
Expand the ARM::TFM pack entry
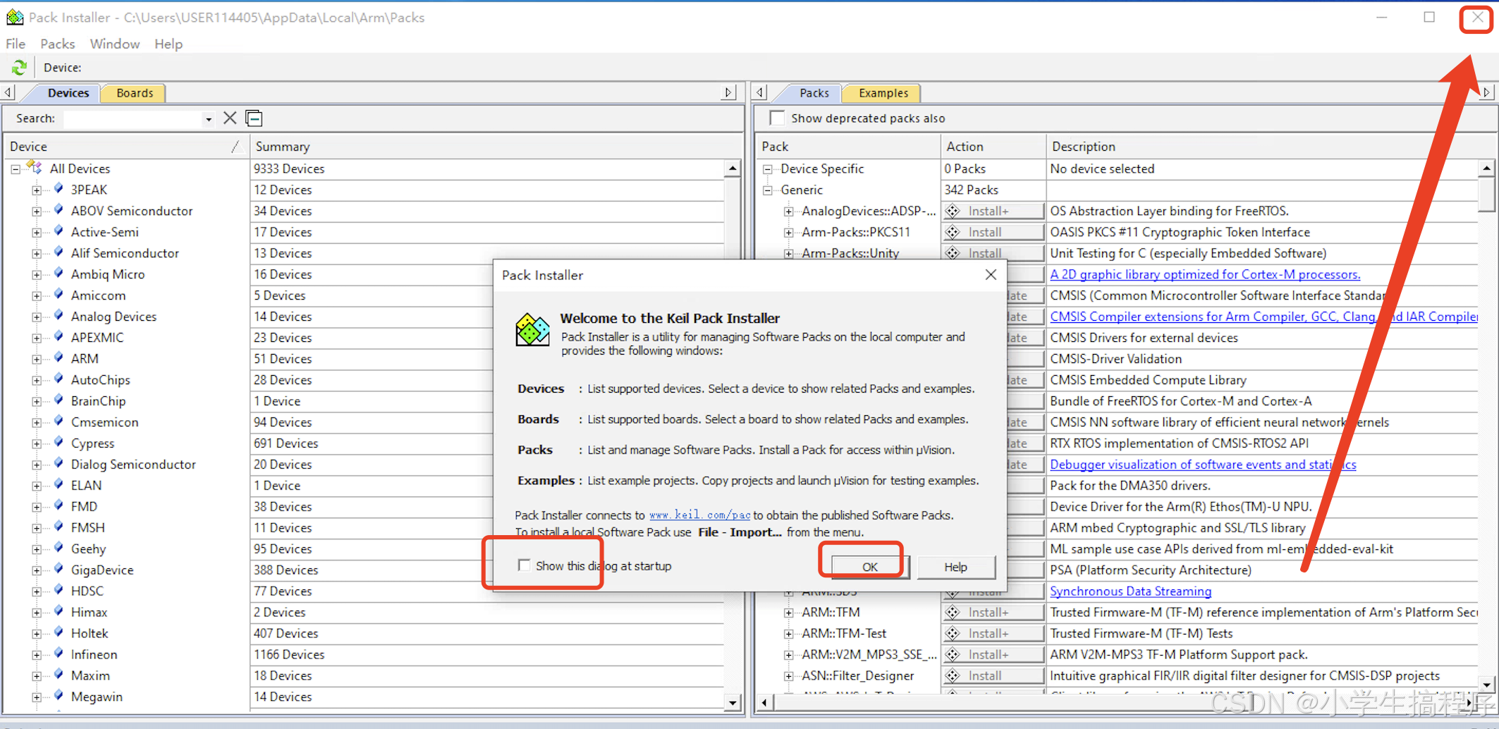pyautogui.click(x=789, y=613)
